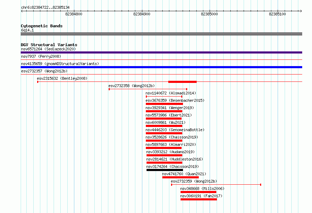Select the red bar under esv3676359
The image size is (312, 213).
[164, 104]
